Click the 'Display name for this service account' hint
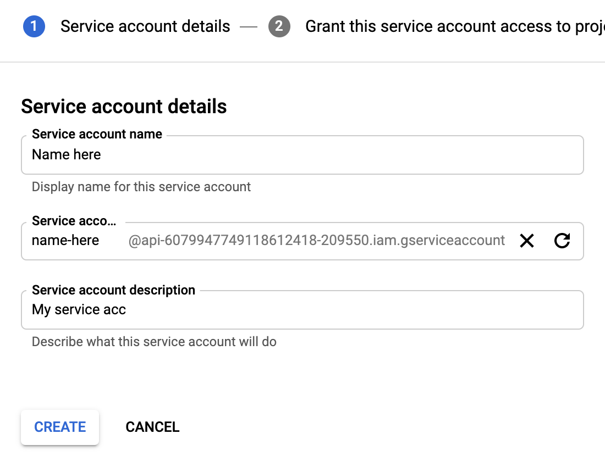The width and height of the screenshot is (605, 467). click(141, 187)
